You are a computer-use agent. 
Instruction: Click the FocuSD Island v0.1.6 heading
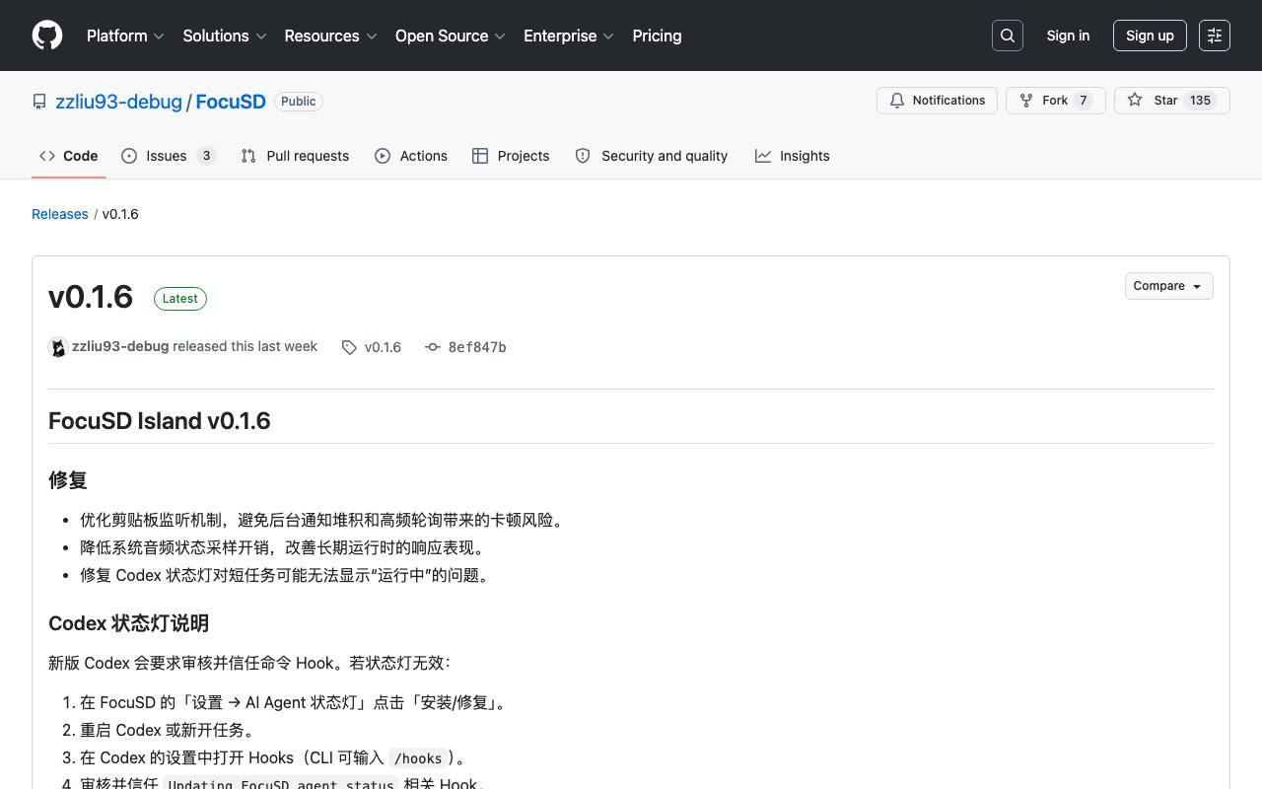click(x=160, y=421)
